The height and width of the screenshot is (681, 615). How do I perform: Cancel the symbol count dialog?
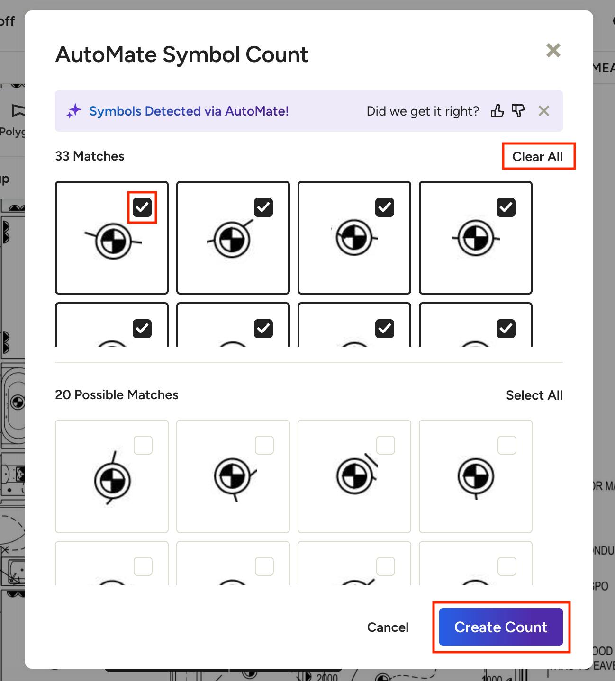tap(388, 627)
